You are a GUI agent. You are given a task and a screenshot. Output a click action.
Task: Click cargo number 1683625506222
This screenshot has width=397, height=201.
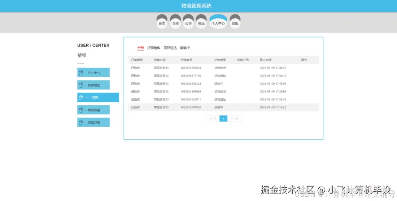coord(191,83)
